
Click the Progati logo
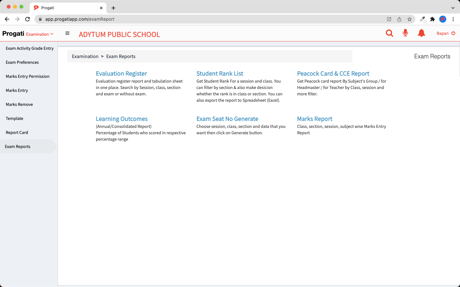13,34
